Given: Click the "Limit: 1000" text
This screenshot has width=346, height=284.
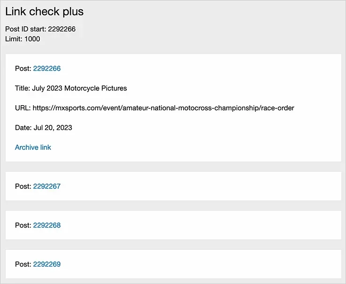Looking at the screenshot, I should click(x=23, y=39).
